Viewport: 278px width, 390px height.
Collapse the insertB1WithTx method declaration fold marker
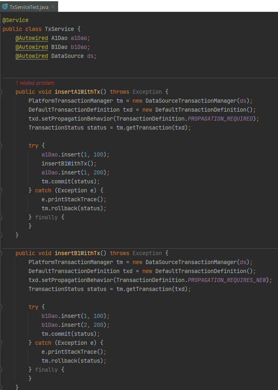(x=1, y=253)
